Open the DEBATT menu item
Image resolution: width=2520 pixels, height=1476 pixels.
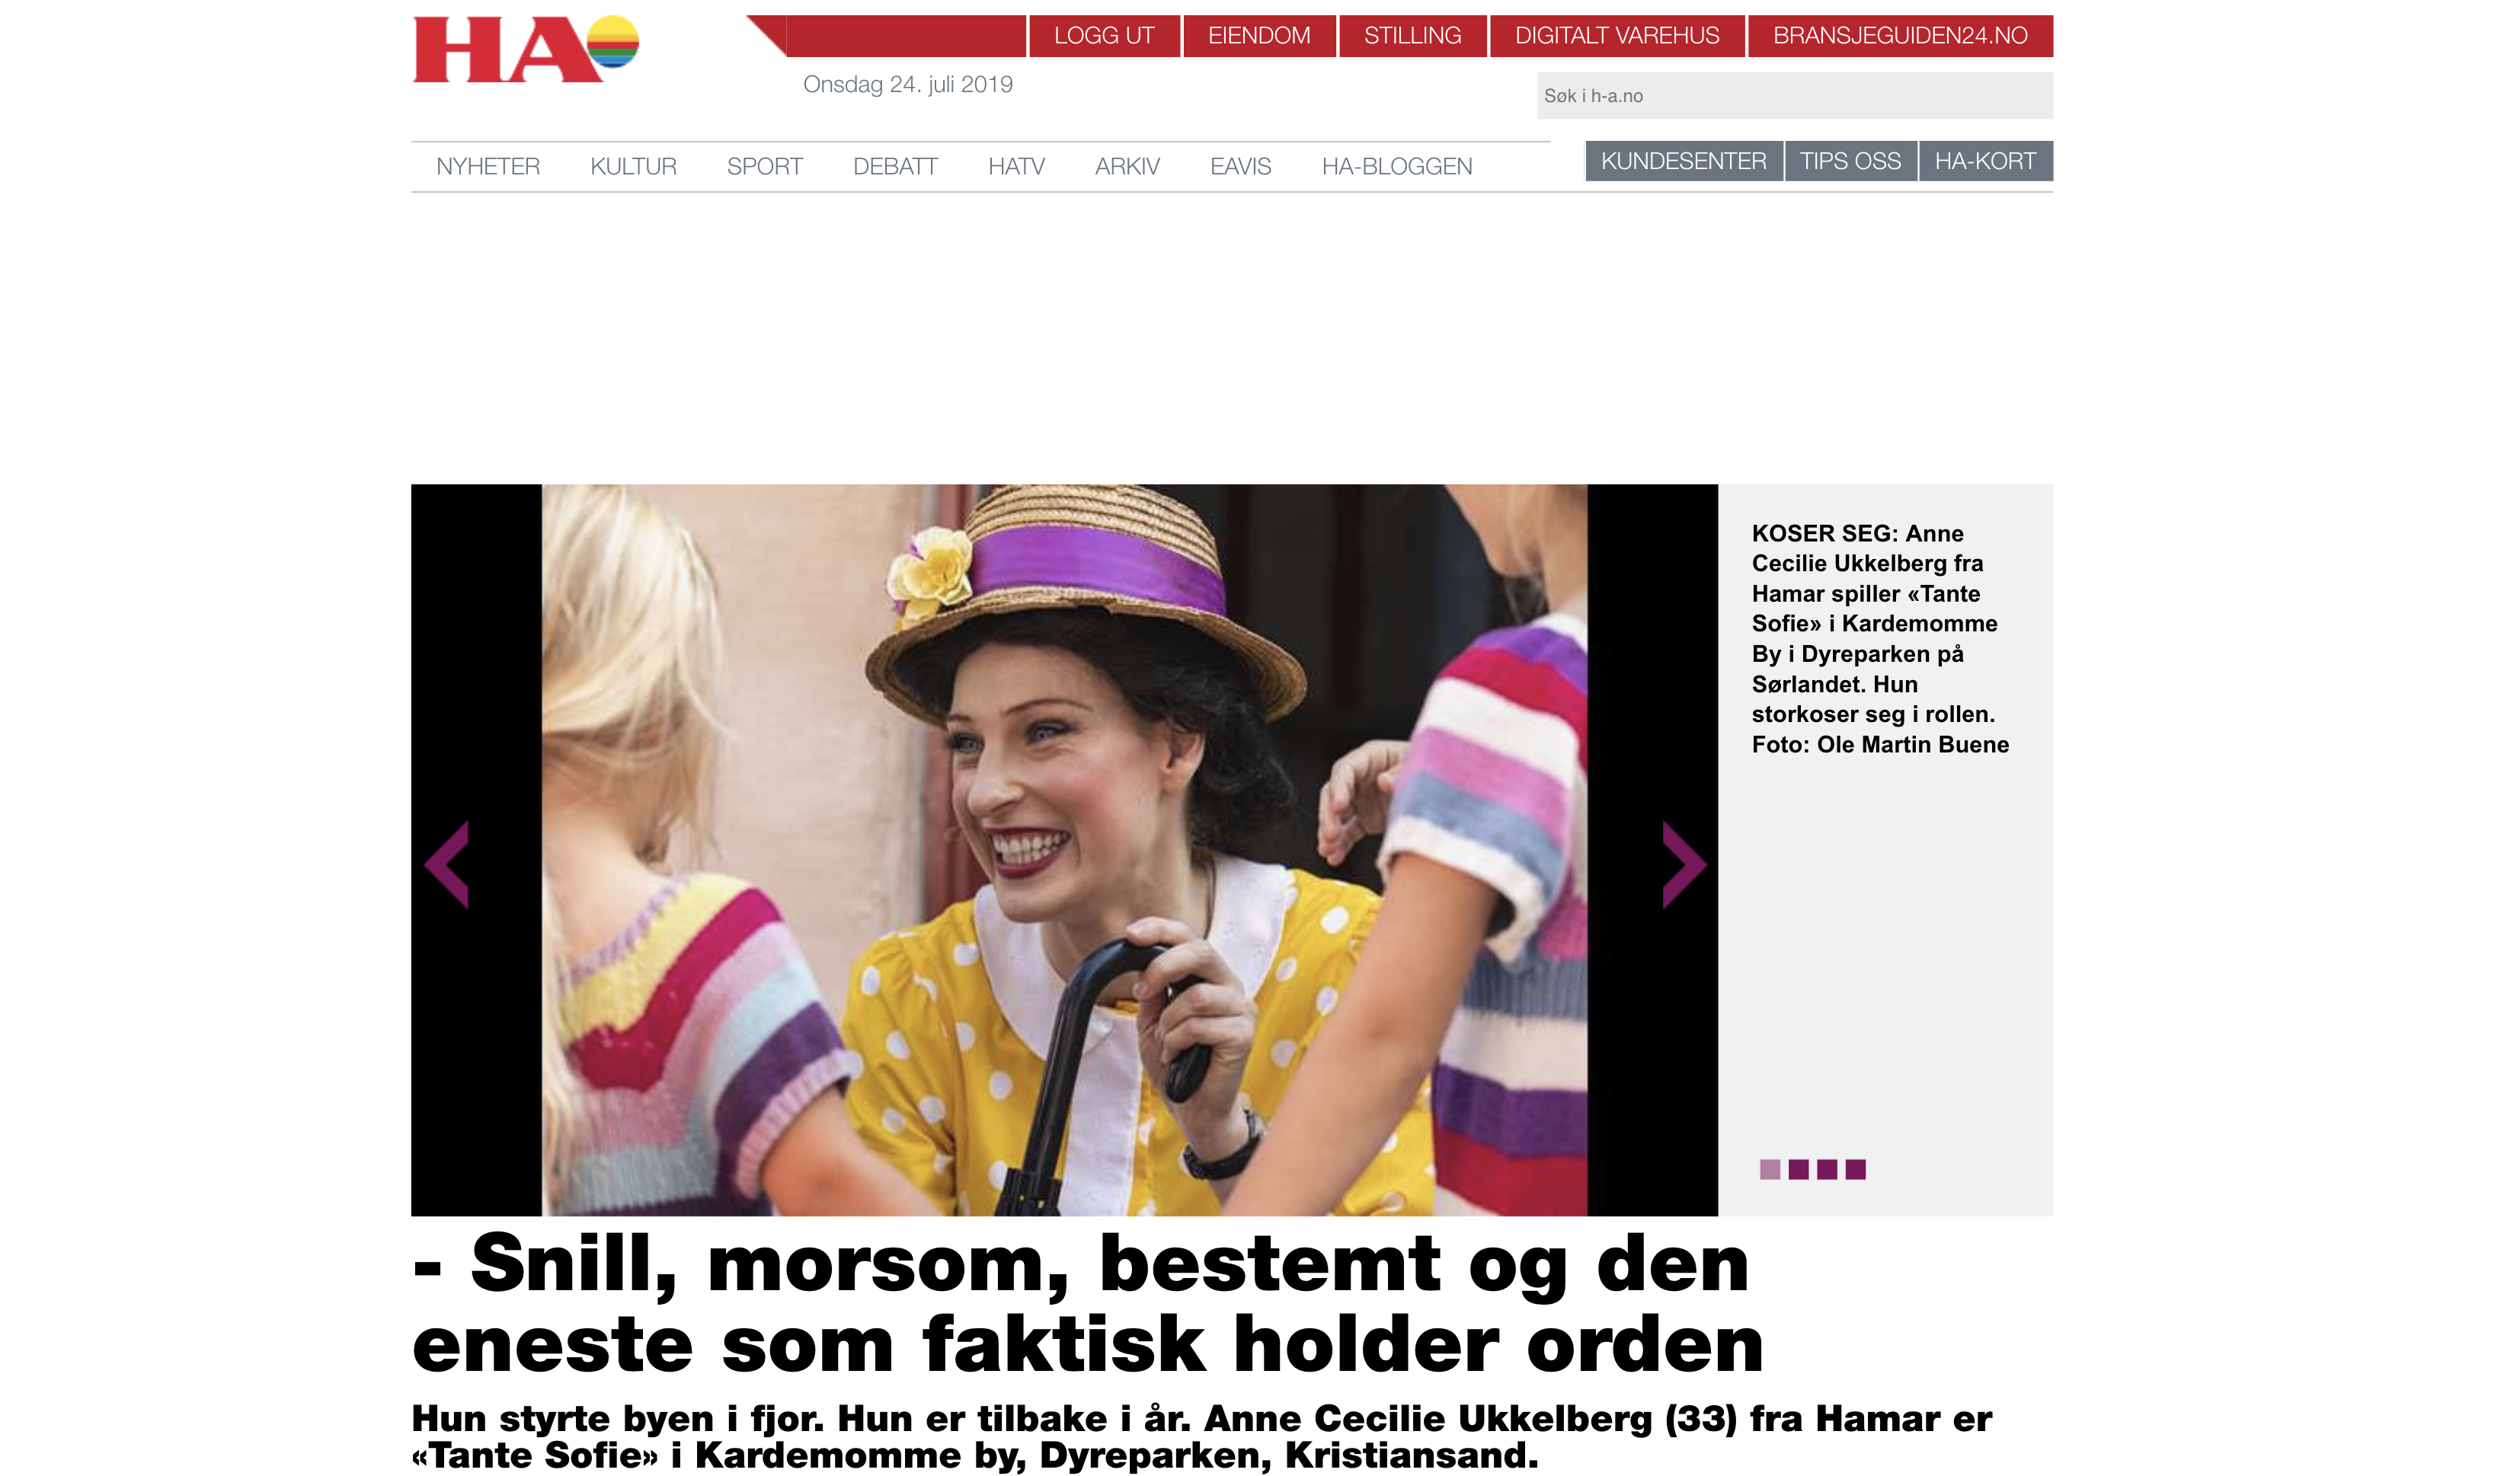tap(895, 166)
